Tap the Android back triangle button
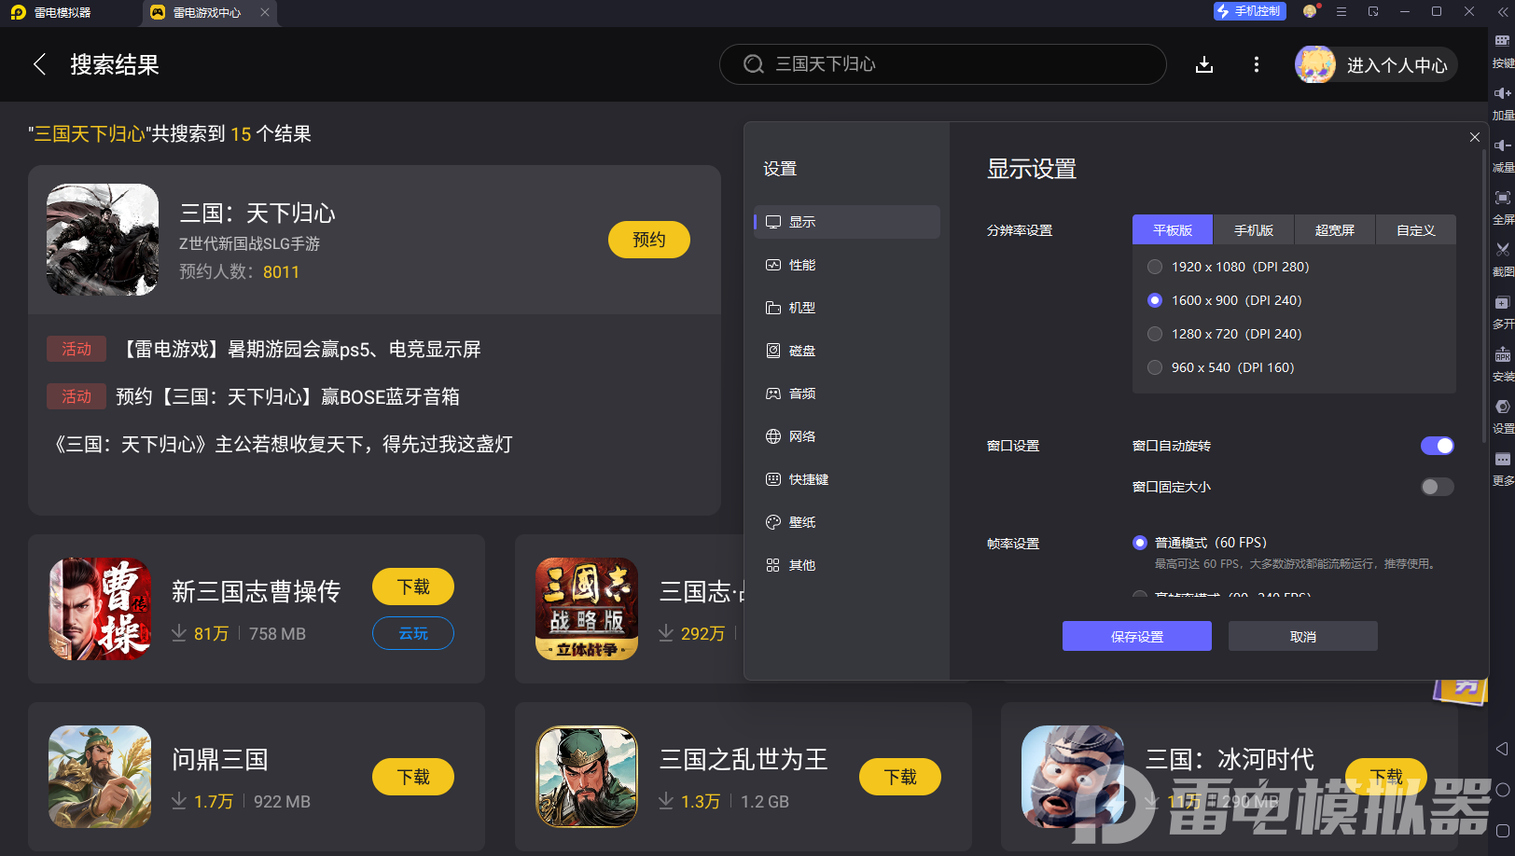Image resolution: width=1515 pixels, height=856 pixels. click(x=1502, y=749)
